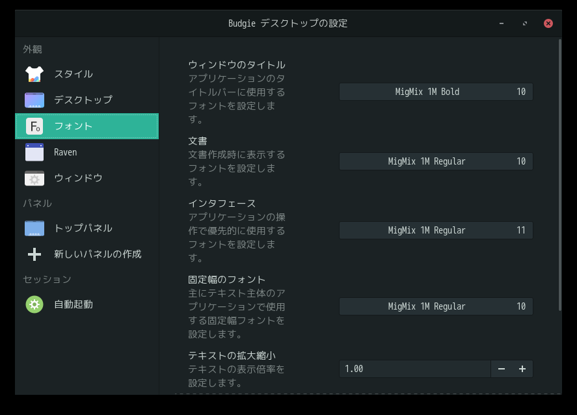577x415 pixels.
Task: Click the Window gear icon in sidebar
Action: [x=34, y=178]
